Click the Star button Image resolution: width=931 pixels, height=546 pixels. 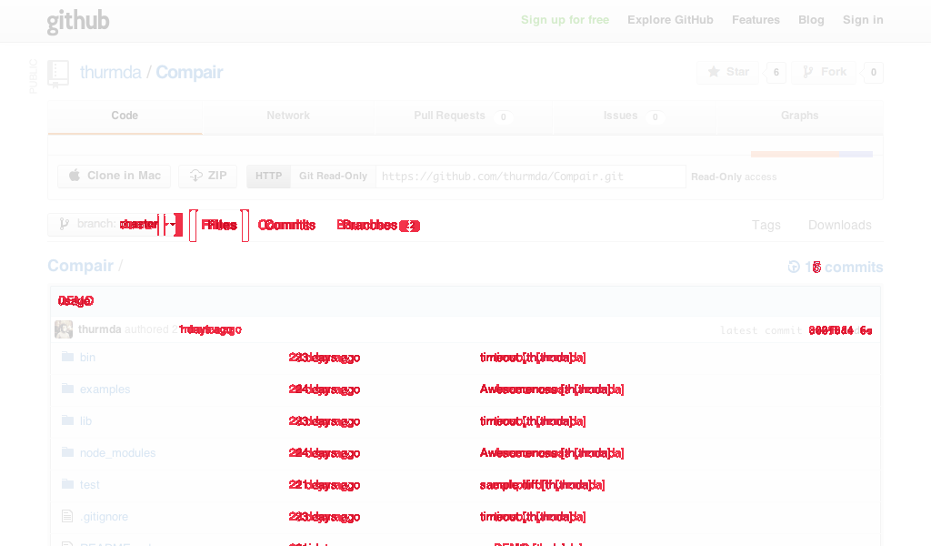click(728, 72)
